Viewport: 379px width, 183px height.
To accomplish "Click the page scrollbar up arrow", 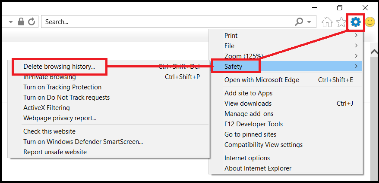I will (374, 52).
